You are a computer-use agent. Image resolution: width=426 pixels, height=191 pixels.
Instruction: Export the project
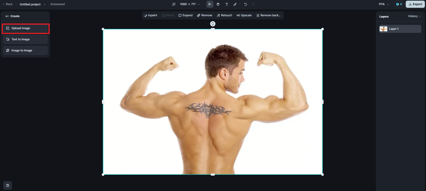415,4
